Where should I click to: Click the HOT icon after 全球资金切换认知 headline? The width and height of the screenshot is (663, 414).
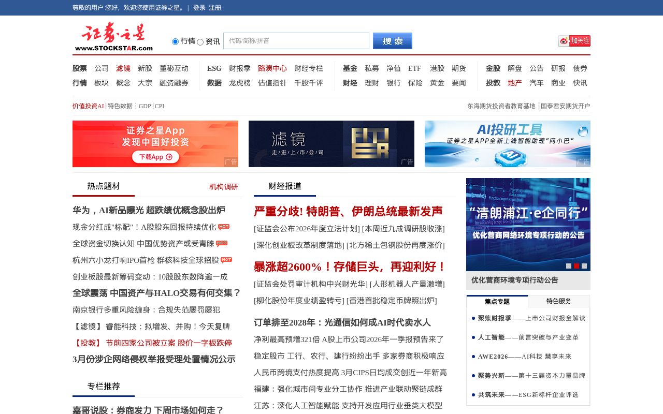click(222, 243)
